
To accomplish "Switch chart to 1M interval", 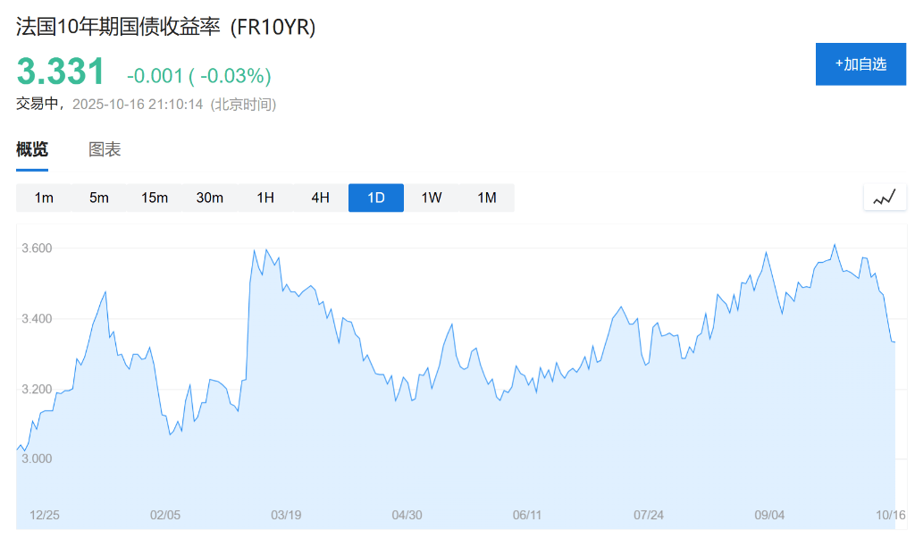I will [487, 198].
